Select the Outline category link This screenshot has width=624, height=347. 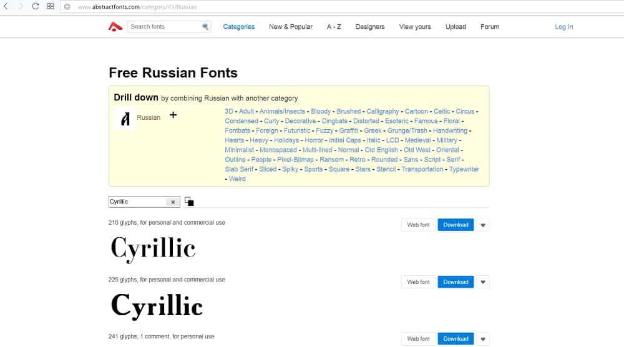pos(235,160)
